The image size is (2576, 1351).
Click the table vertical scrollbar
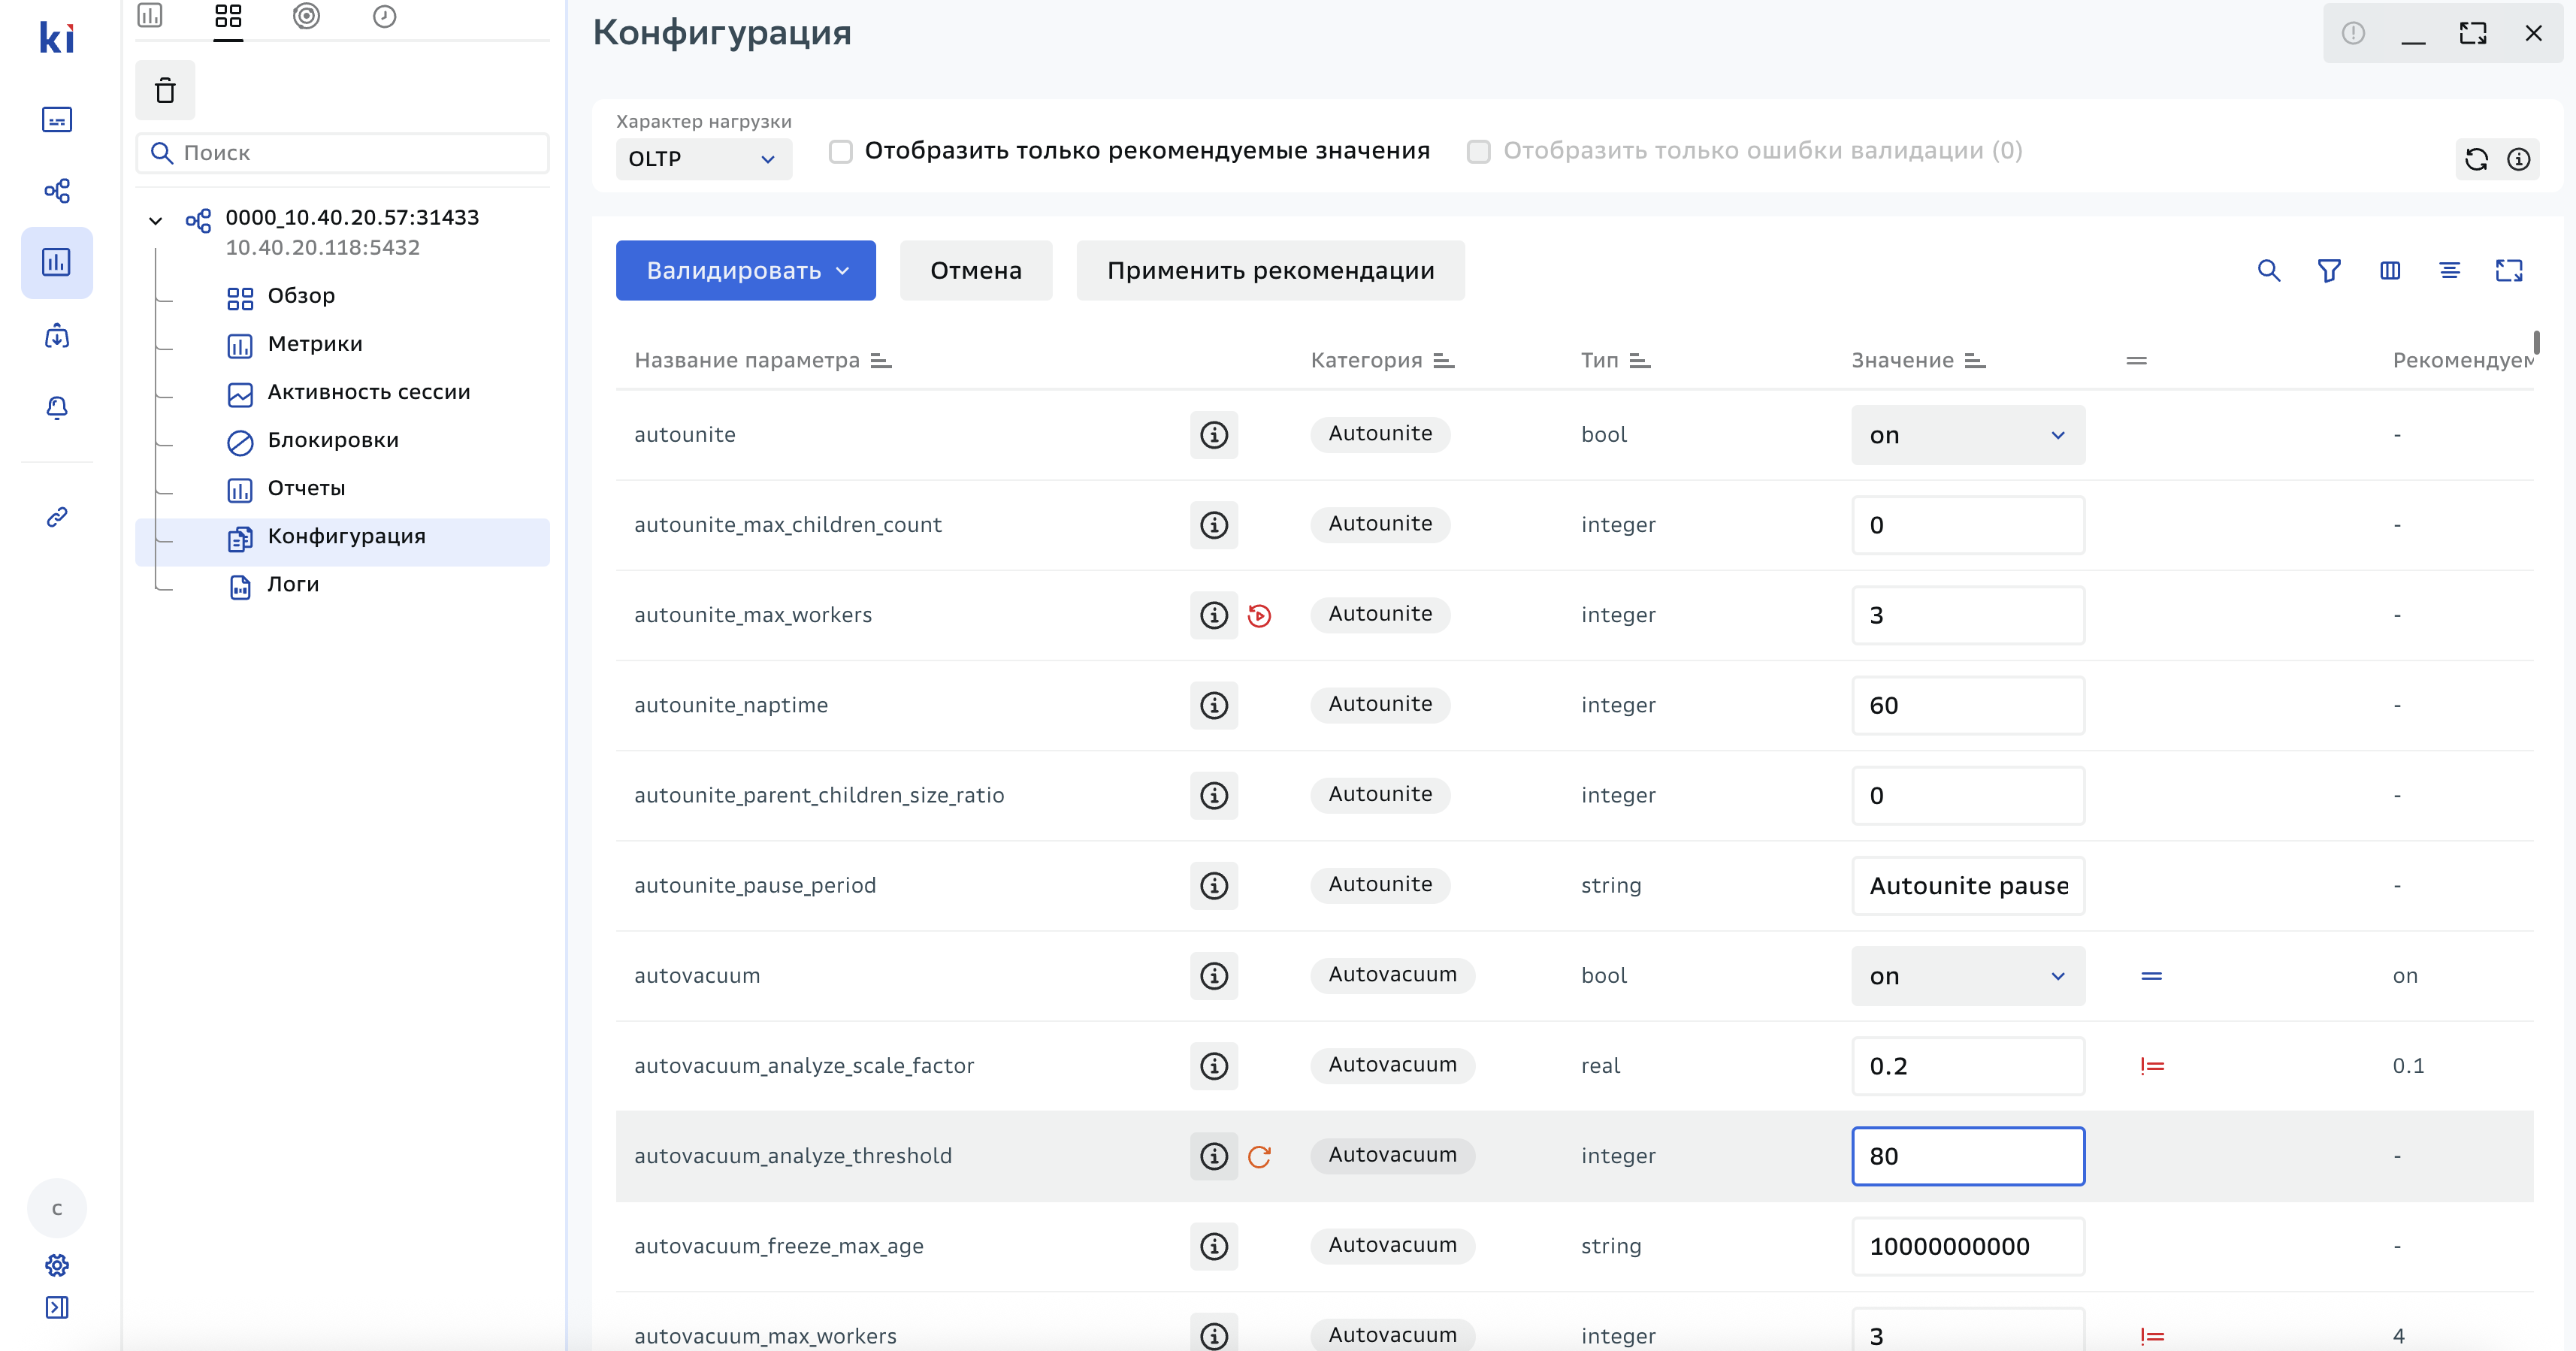point(2536,343)
